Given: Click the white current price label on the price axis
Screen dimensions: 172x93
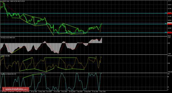Looking at the screenshot, I should coord(170,23).
